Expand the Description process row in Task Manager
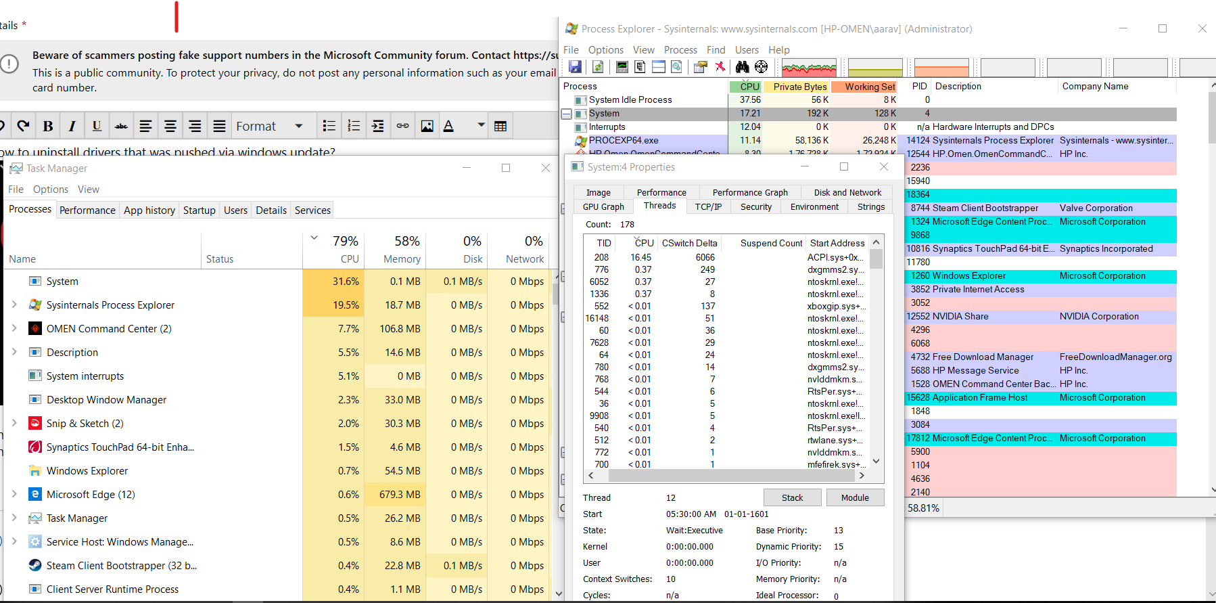The image size is (1216, 603). pos(14,352)
